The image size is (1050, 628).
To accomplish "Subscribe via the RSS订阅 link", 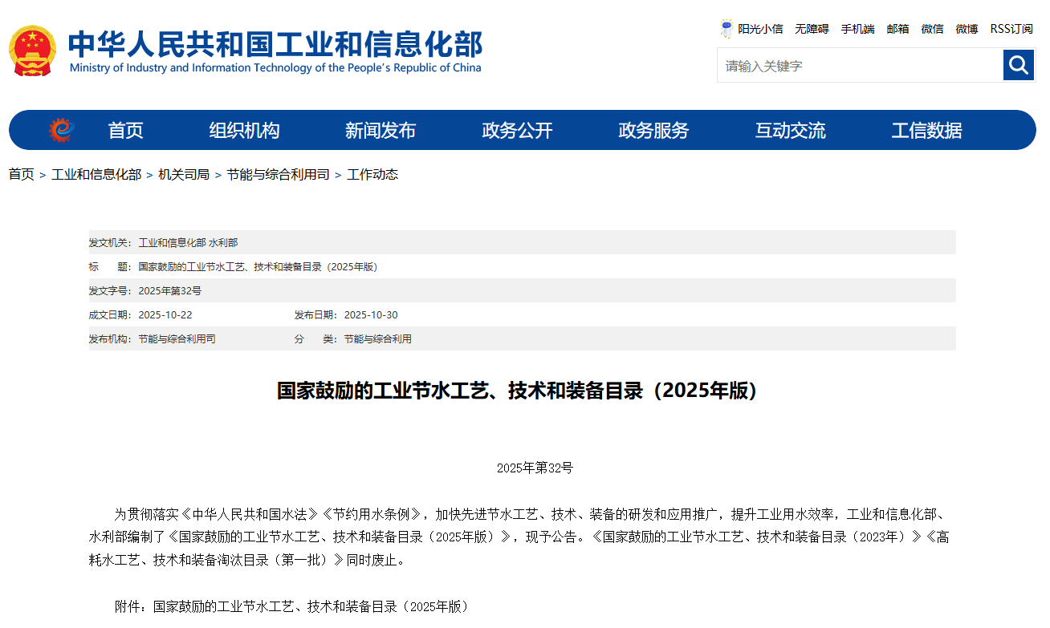I will [x=1011, y=29].
